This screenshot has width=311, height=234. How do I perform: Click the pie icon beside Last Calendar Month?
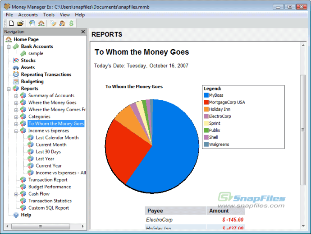coord(31,138)
